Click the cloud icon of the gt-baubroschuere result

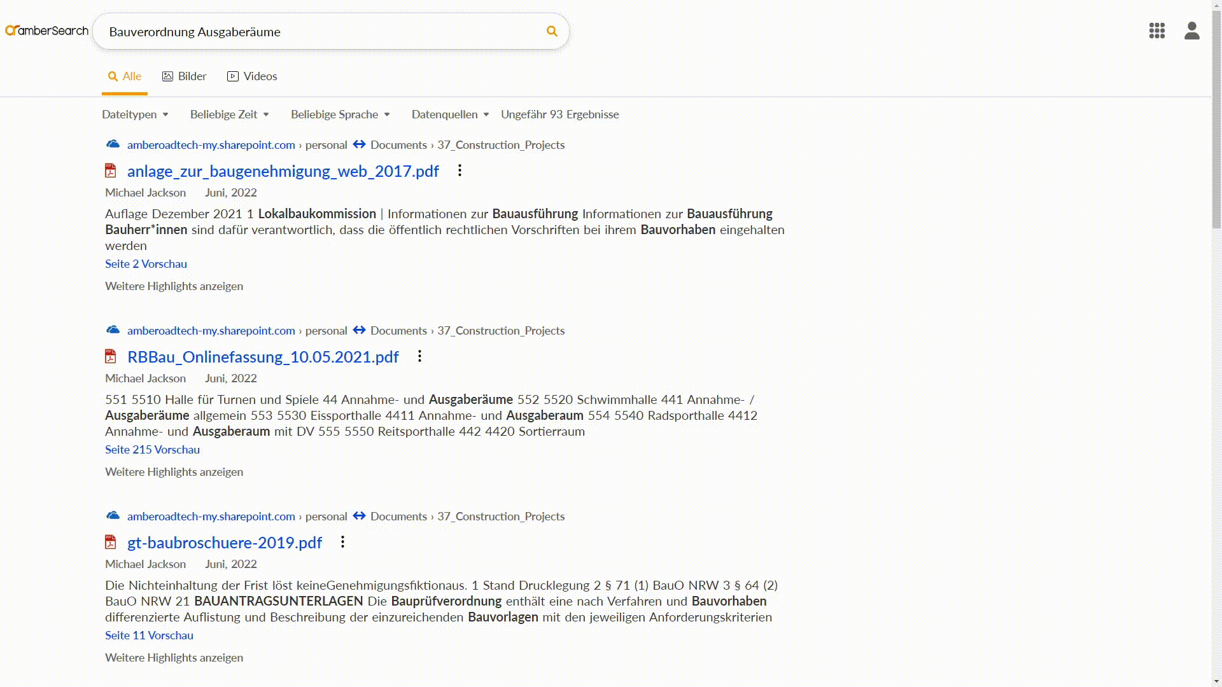pyautogui.click(x=113, y=516)
